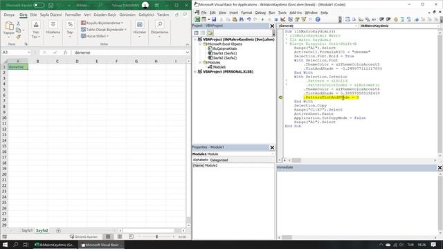
Task: Open the Excel search magnifier in title bar
Action: coord(100,5)
